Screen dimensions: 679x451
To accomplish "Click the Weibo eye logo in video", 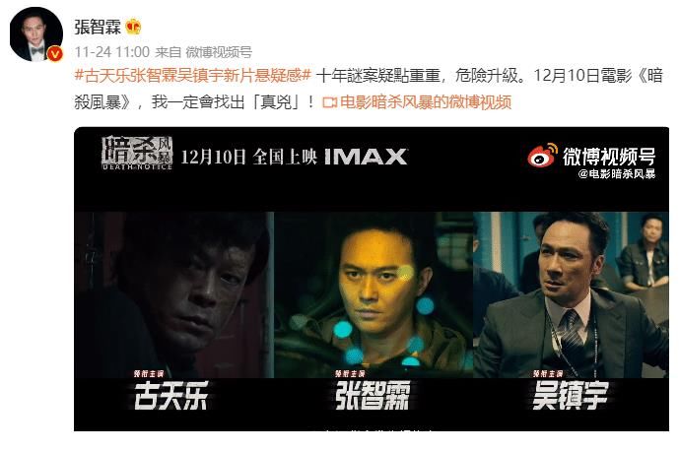I will 542,156.
